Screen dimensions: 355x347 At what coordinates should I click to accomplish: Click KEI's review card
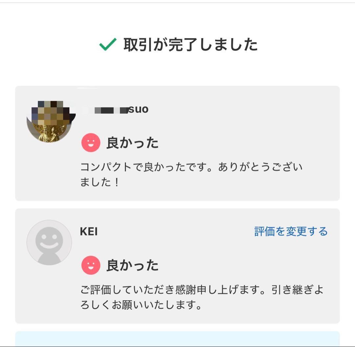[x=177, y=266]
